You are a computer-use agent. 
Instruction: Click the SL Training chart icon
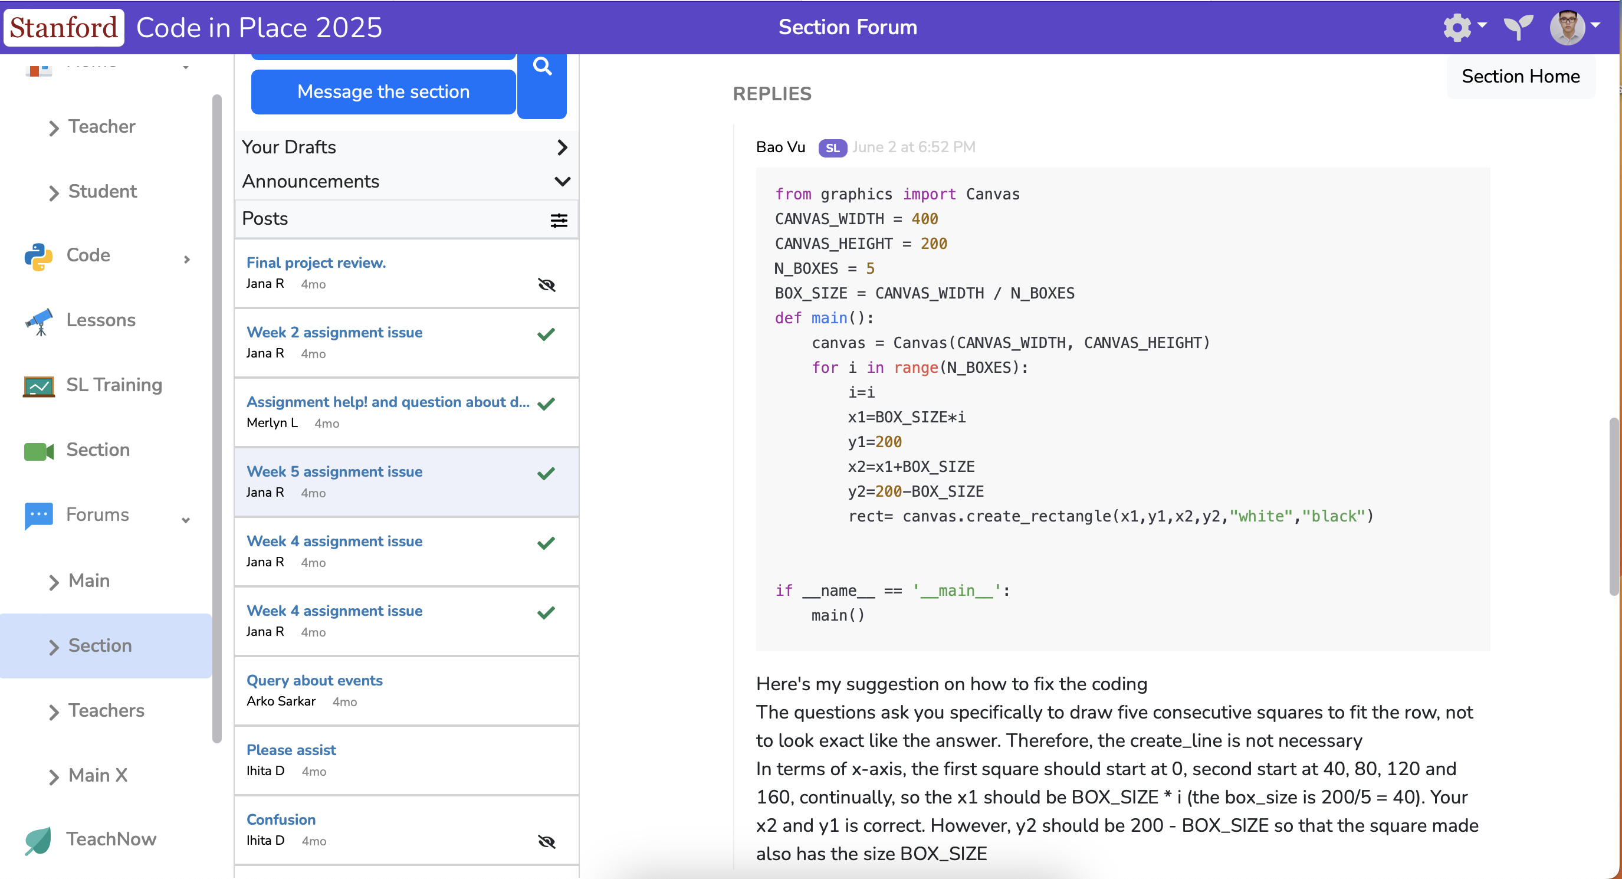click(x=39, y=385)
